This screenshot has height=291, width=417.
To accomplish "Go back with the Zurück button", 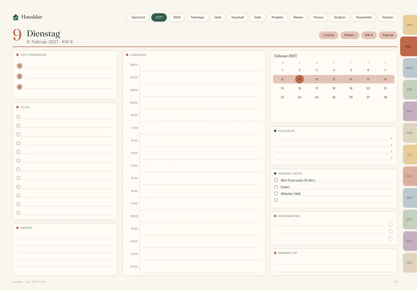I will [x=329, y=35].
